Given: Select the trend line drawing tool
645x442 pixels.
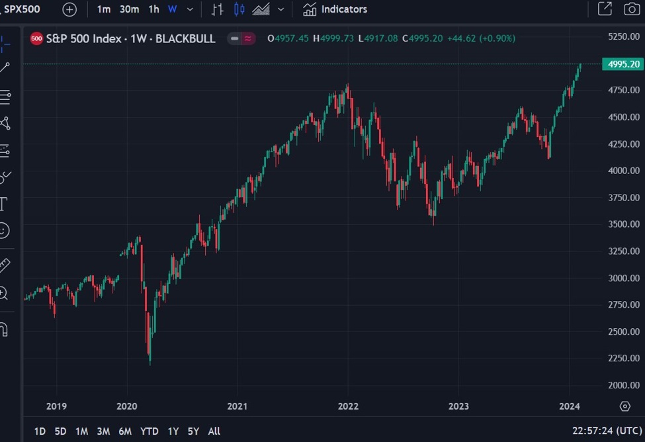Looking at the screenshot, I should (x=5, y=67).
